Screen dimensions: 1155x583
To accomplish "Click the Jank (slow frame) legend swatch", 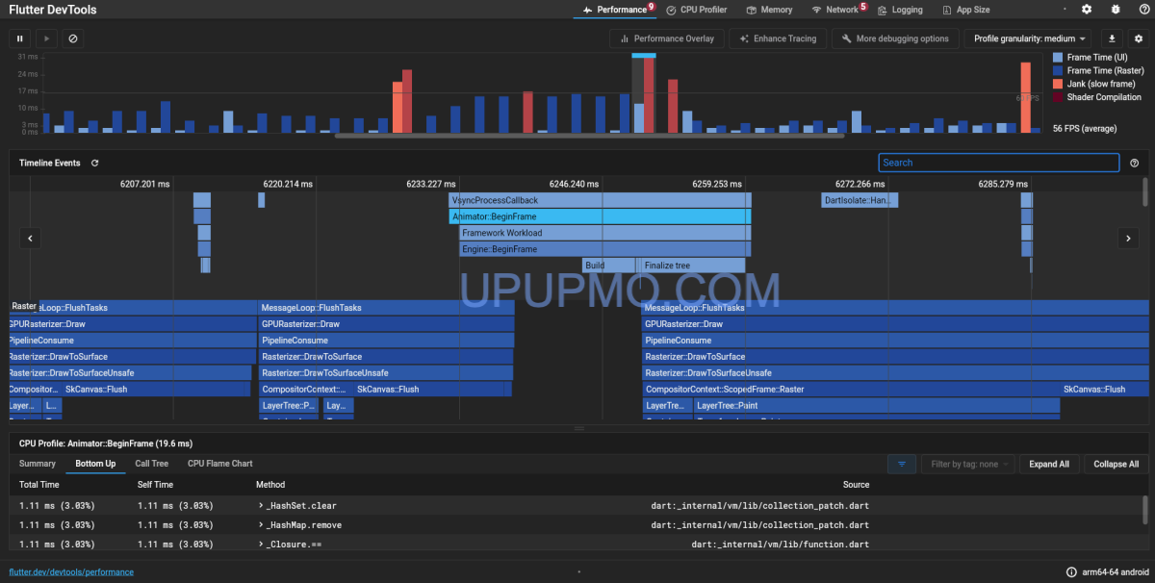I will pyautogui.click(x=1058, y=84).
